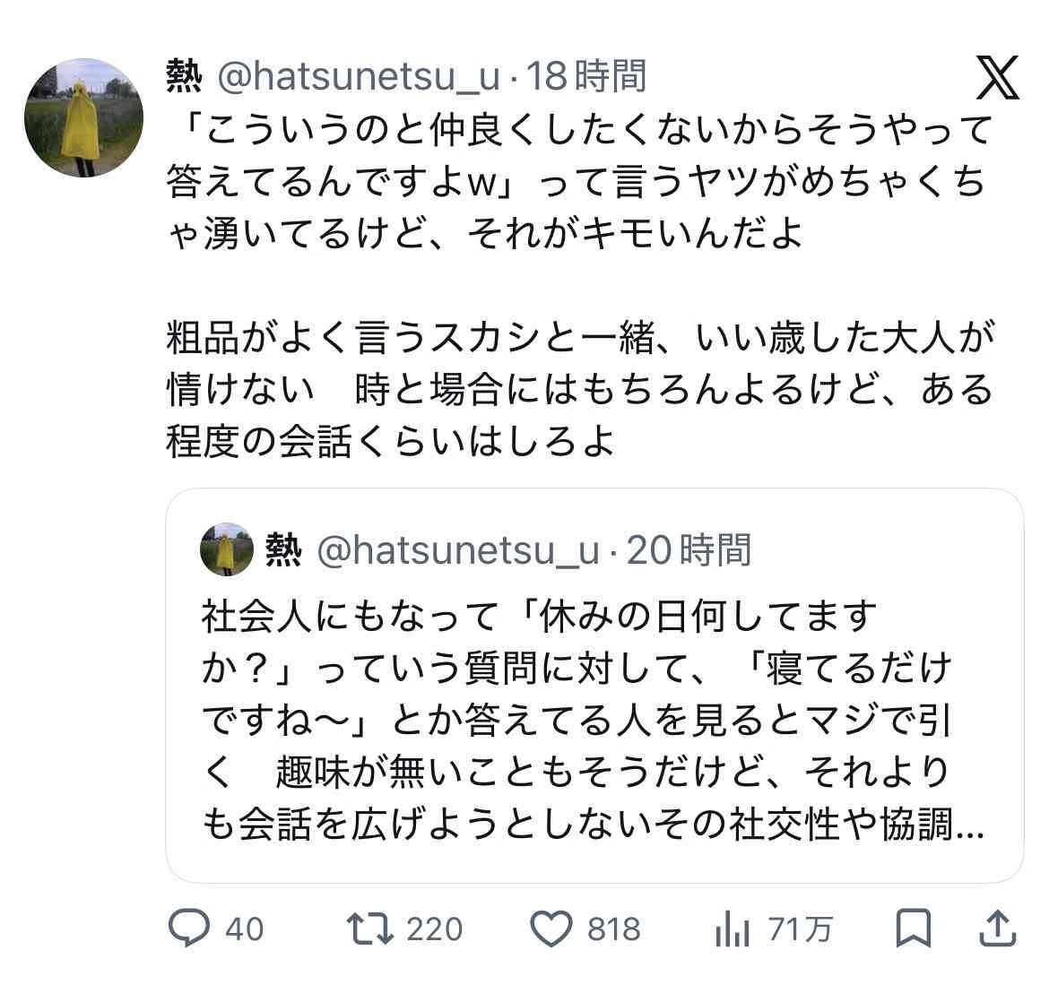The width and height of the screenshot is (1049, 985).
Task: Open the @hatsunetsu_u handle in main tweet
Action: (359, 77)
